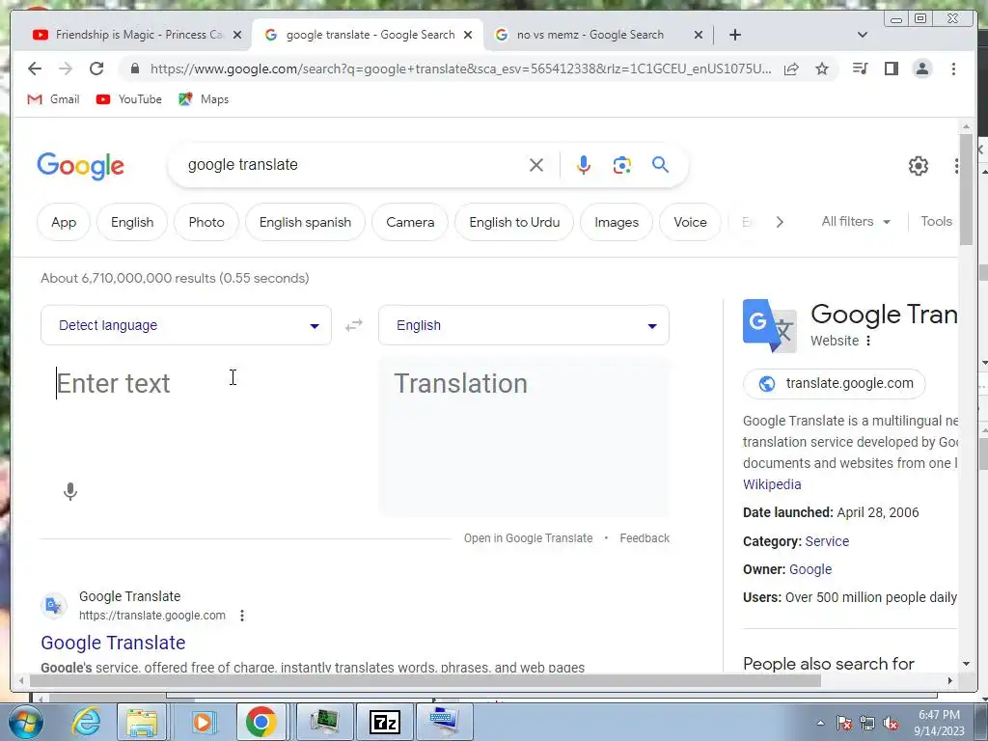Viewport: 988px width, 741px height.
Task: Open the tab search chevron in the tab strip
Action: point(863,35)
